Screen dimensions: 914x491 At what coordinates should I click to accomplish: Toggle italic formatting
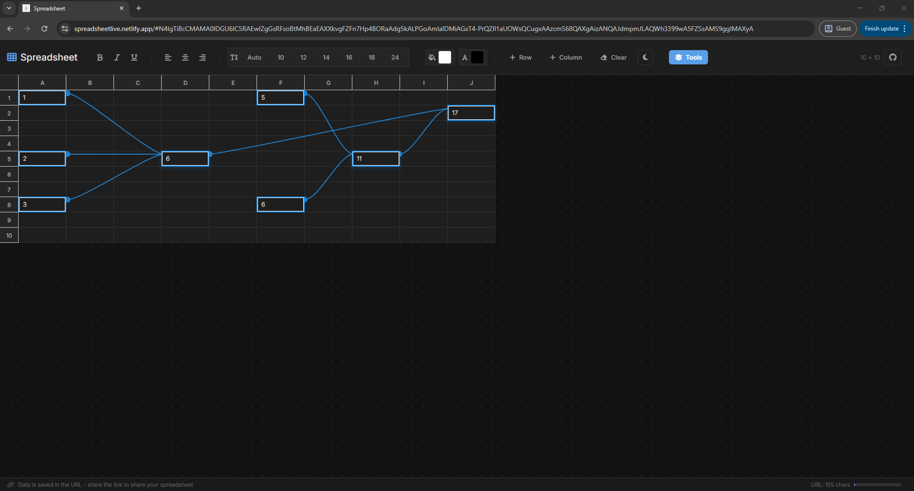point(117,57)
